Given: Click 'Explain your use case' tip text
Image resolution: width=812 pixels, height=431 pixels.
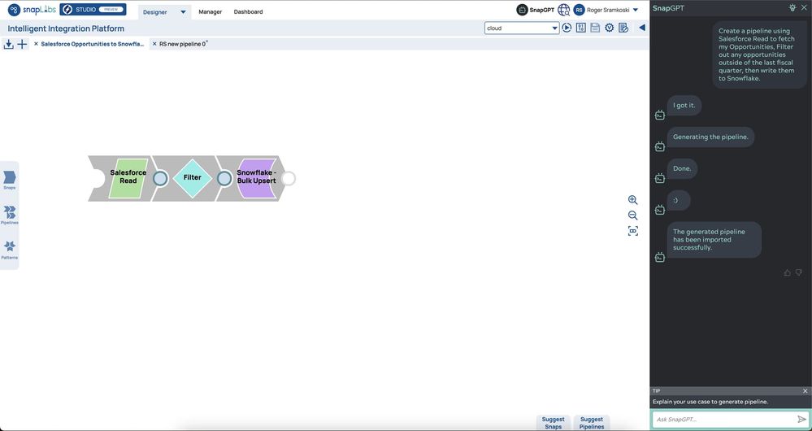Looking at the screenshot, I should point(710,402).
